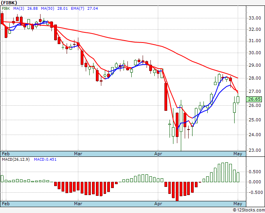Image resolution: width=265 pixels, height=213 pixels.
Task: Click the Feb label on price chart axis
Action: coord(6,154)
